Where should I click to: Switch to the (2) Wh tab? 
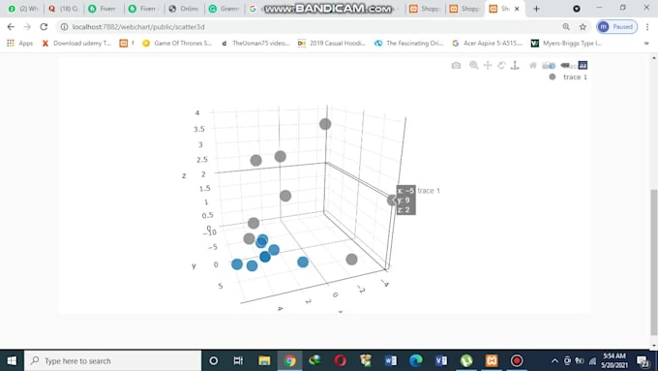click(23, 9)
